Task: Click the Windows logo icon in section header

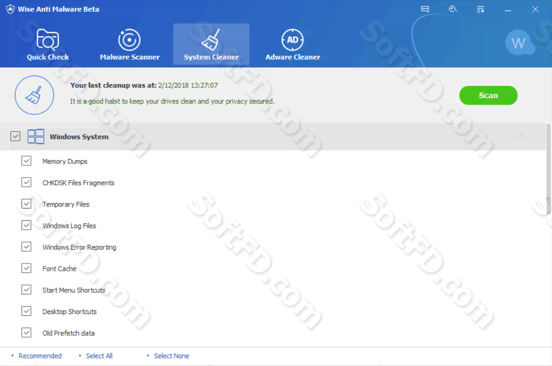Action: coord(35,136)
